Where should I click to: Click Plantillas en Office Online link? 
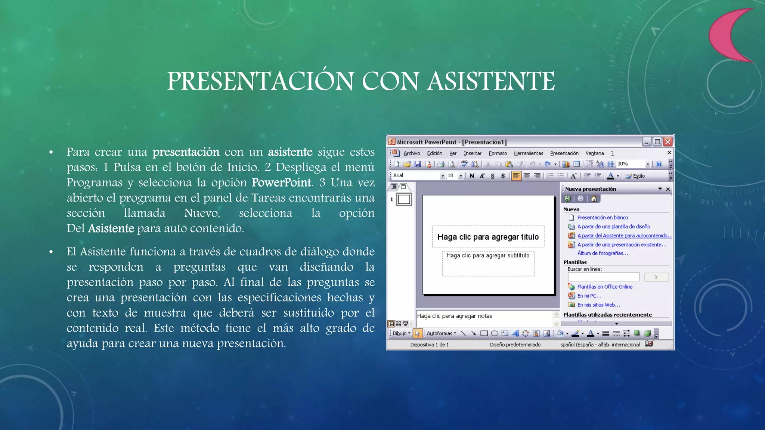tap(605, 287)
